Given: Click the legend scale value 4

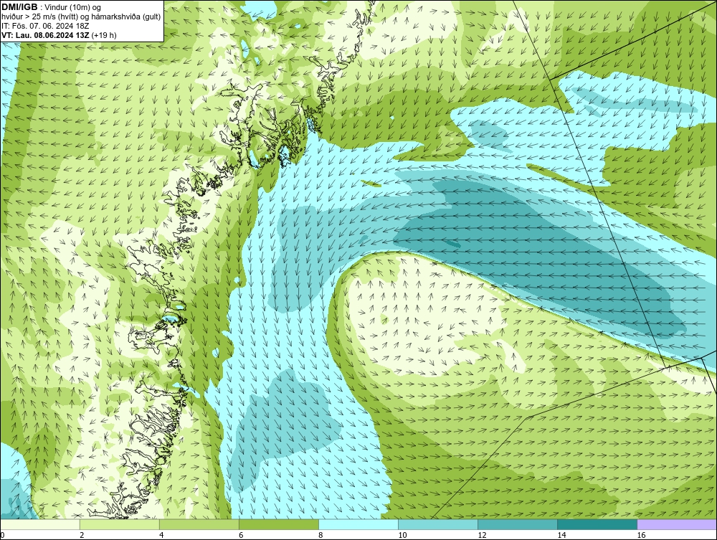Looking at the screenshot, I should (161, 535).
